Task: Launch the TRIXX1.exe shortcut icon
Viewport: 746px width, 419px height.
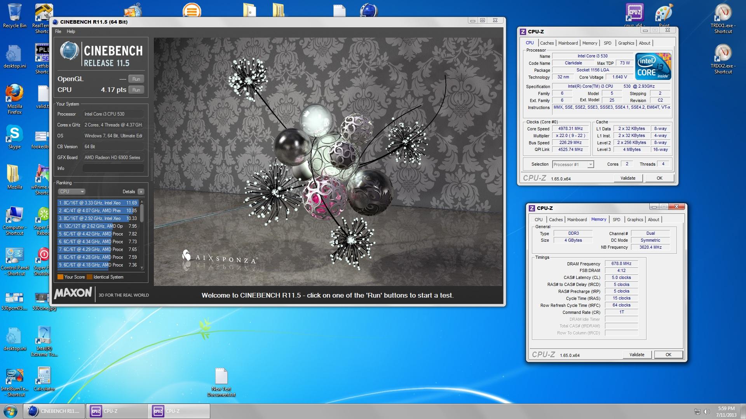Action: coord(723,19)
